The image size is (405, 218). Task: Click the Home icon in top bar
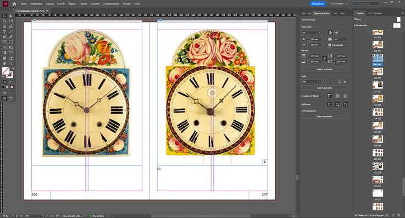(14, 4)
